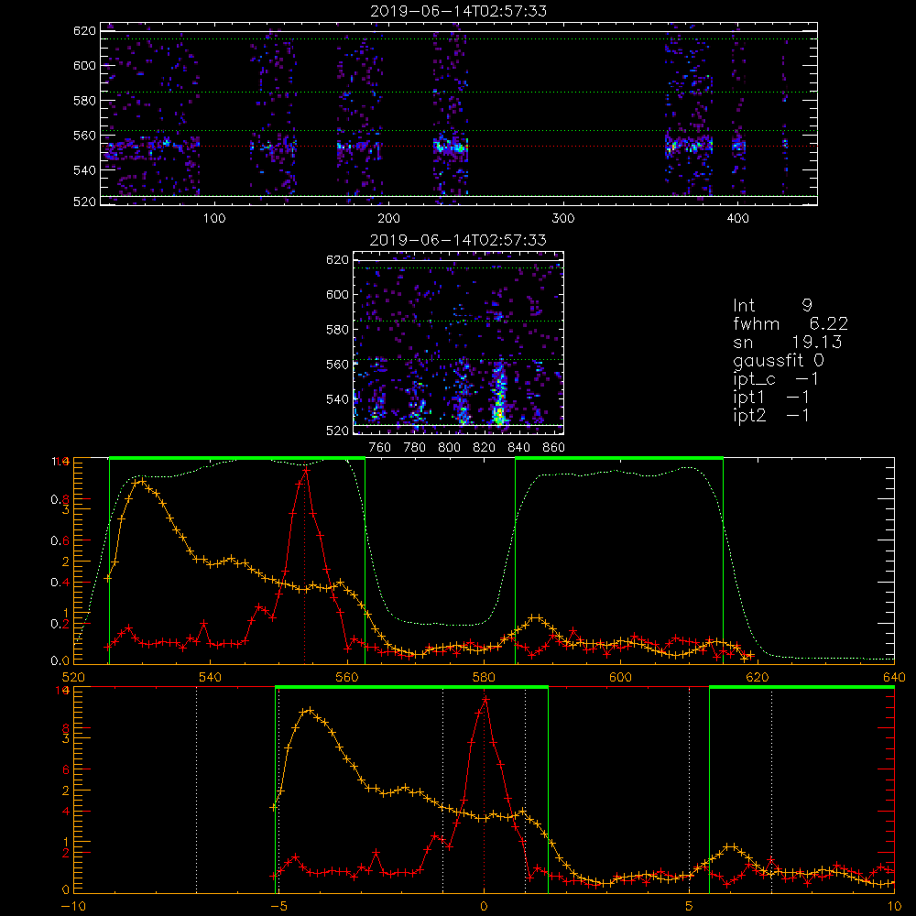Click the orange bump near x=6 in the bottom plot
The height and width of the screenshot is (916, 916).
click(730, 846)
